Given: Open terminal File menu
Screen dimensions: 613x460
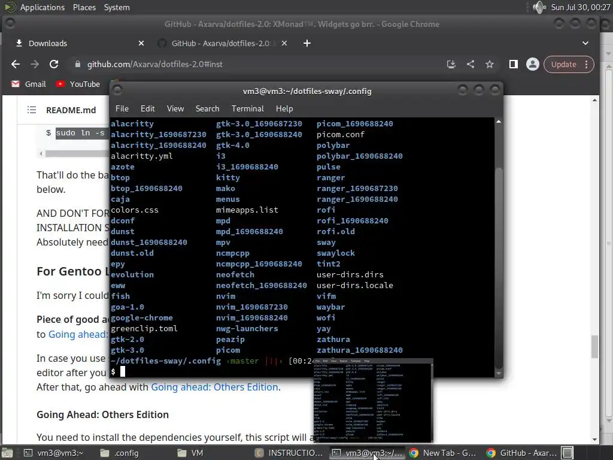Looking at the screenshot, I should tap(122, 108).
